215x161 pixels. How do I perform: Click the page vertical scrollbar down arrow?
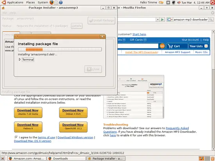[x=213, y=149]
